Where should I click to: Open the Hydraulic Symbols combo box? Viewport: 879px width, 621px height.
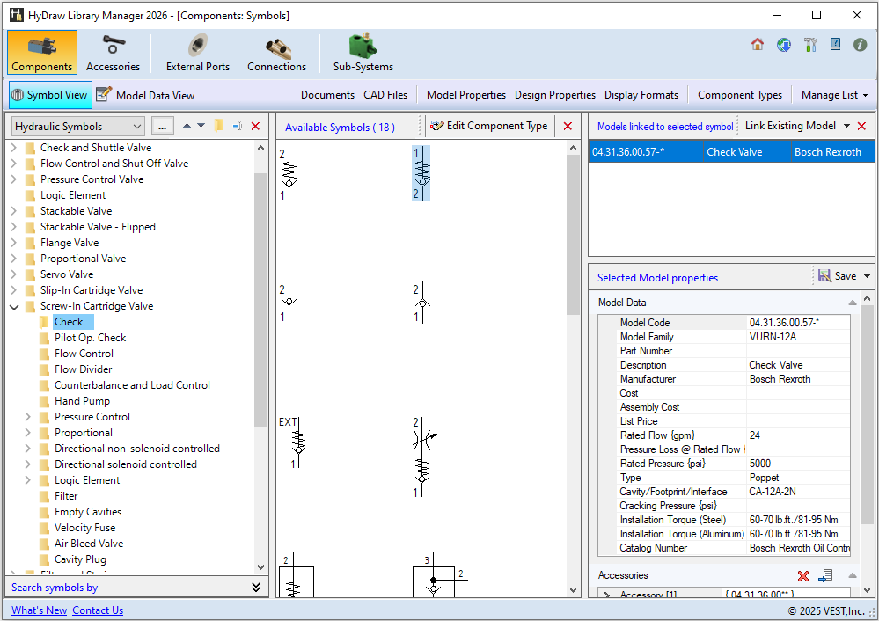[78, 127]
